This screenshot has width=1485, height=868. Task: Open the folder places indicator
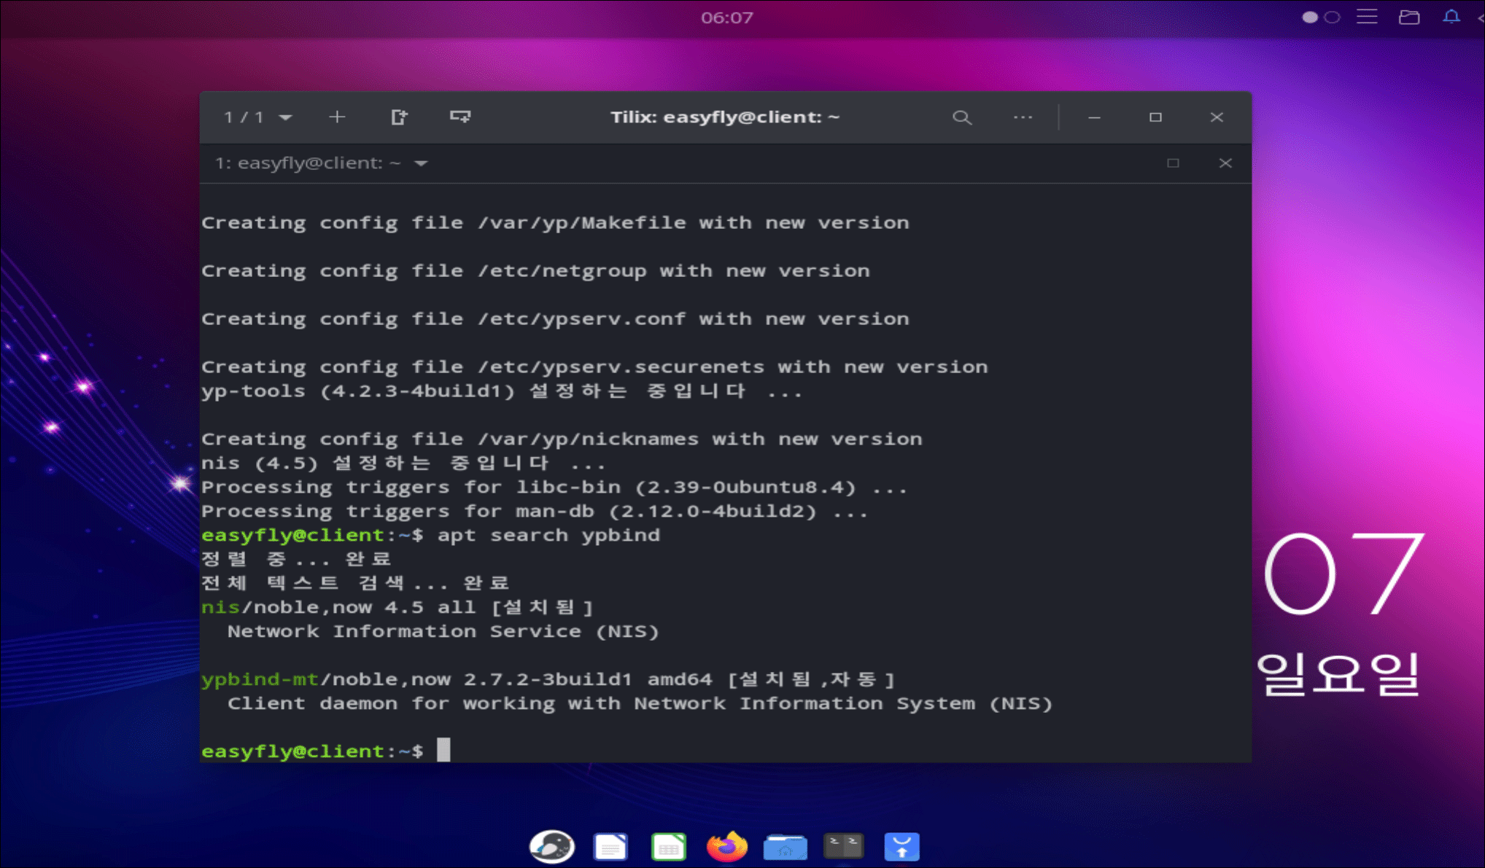[x=1408, y=17]
